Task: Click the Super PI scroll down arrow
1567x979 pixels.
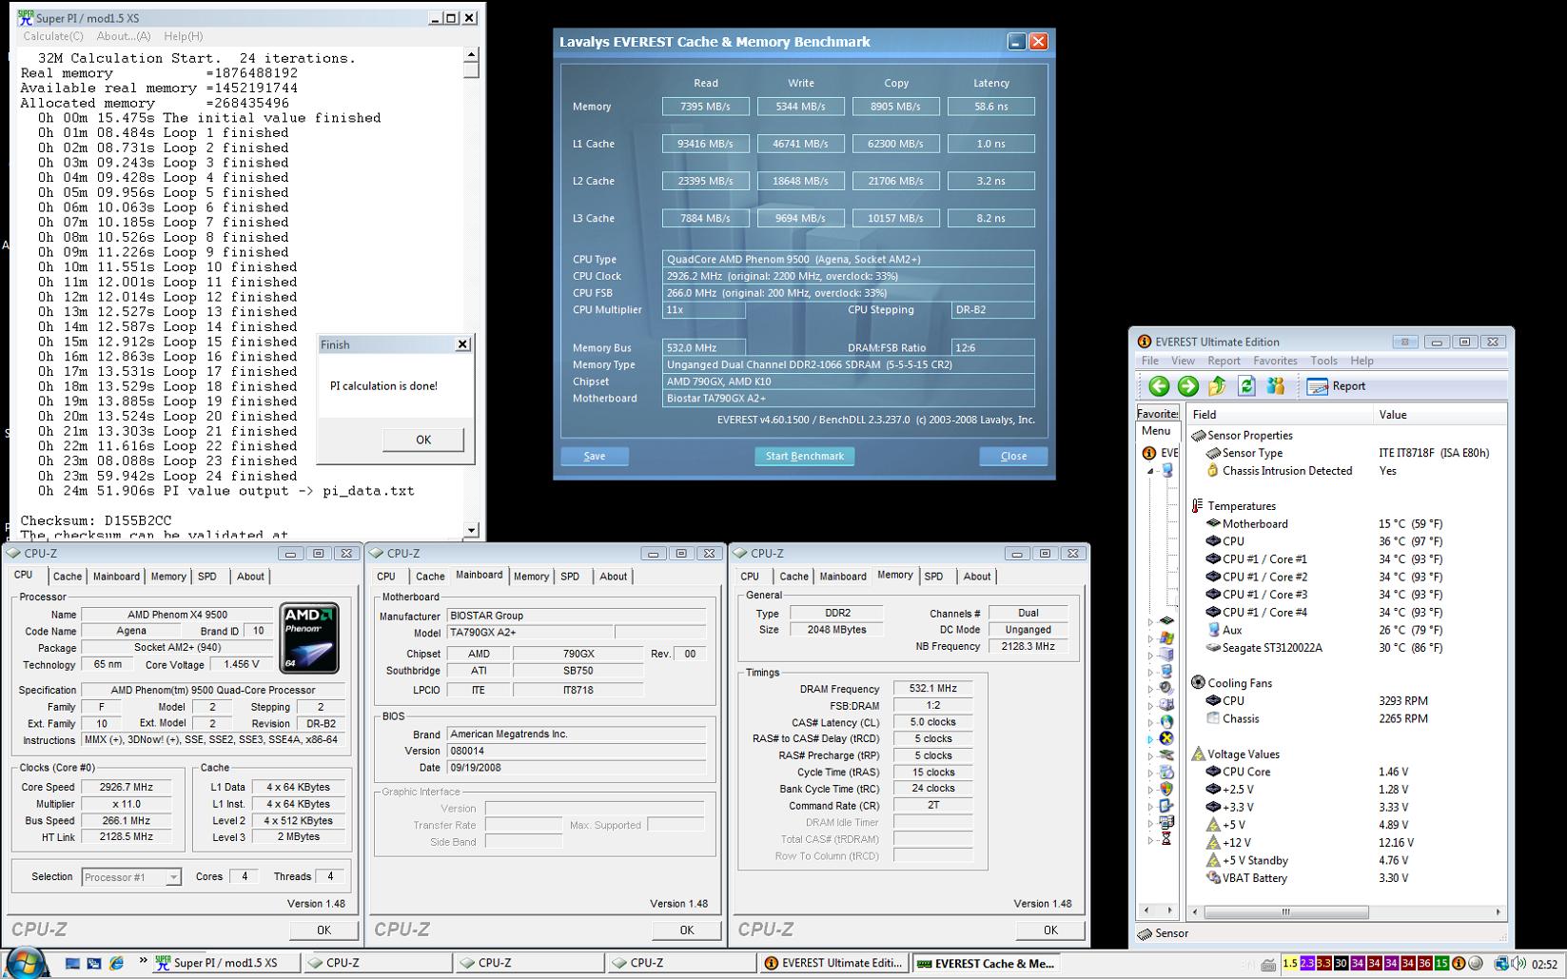Action: pyautogui.click(x=472, y=530)
